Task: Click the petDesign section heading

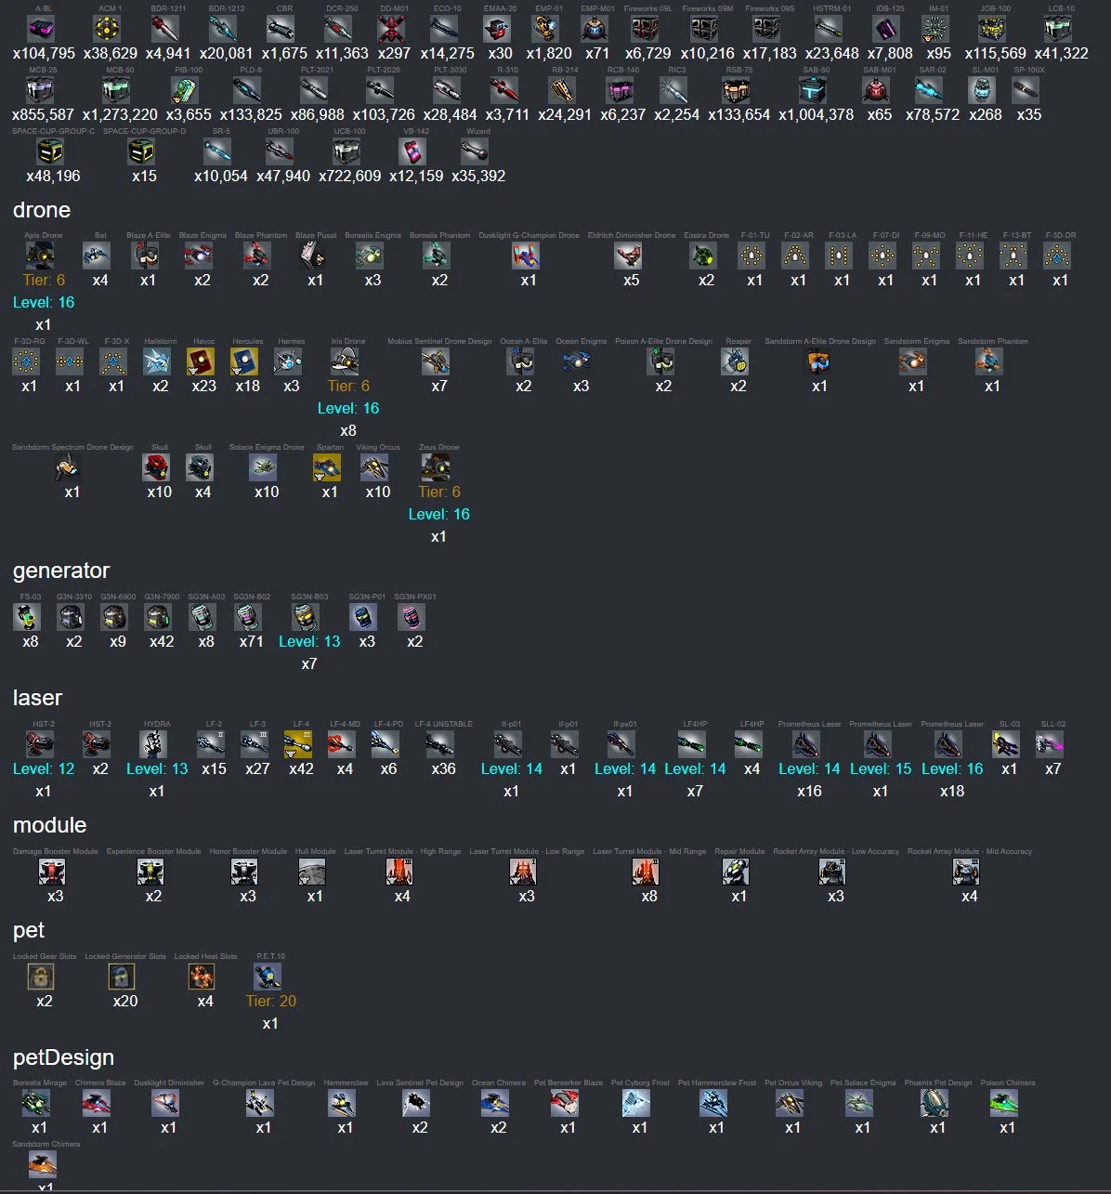Action: [63, 1057]
